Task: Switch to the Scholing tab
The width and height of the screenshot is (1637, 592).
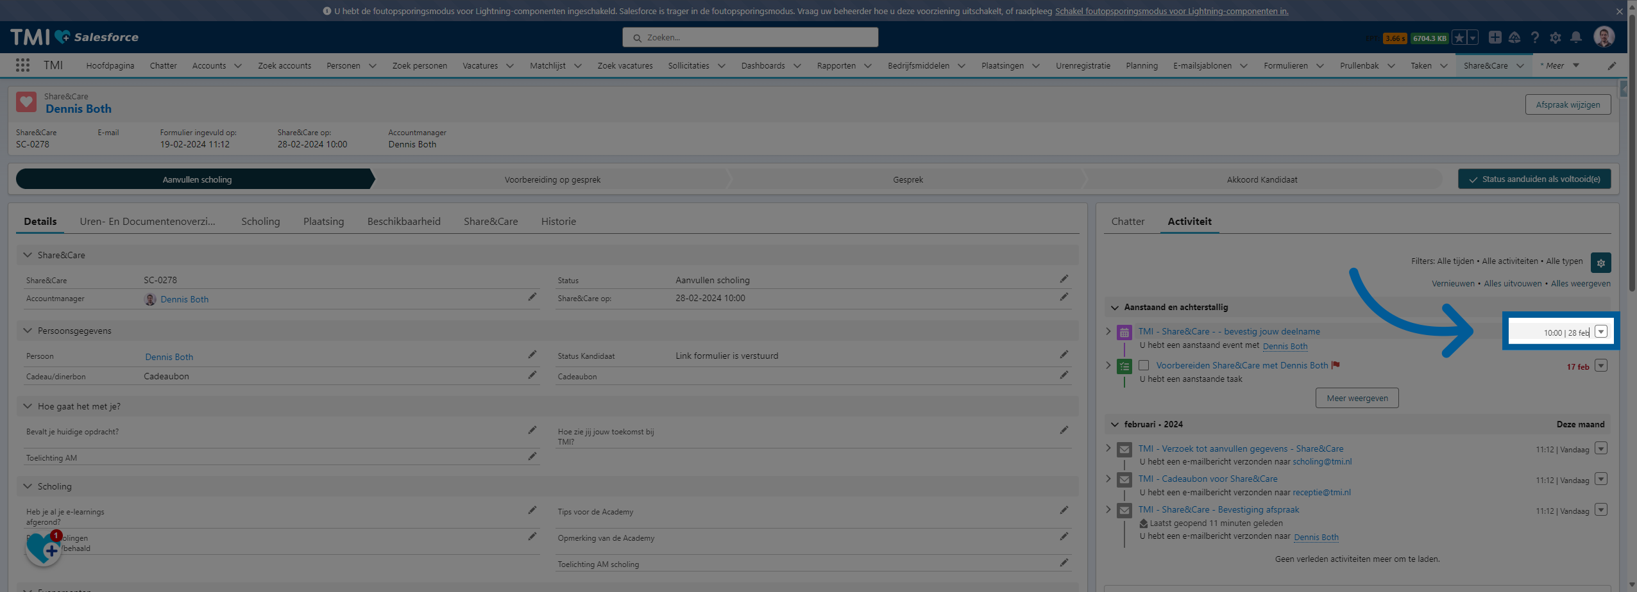Action: pyautogui.click(x=260, y=221)
